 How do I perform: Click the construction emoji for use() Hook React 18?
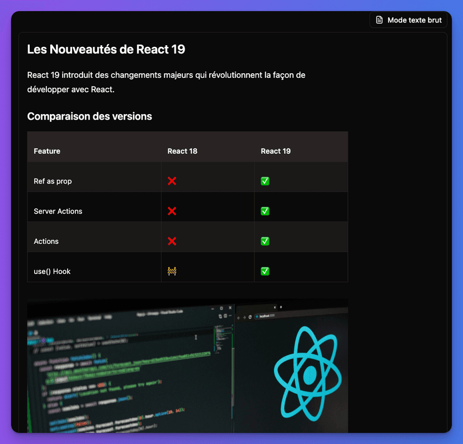tap(172, 271)
